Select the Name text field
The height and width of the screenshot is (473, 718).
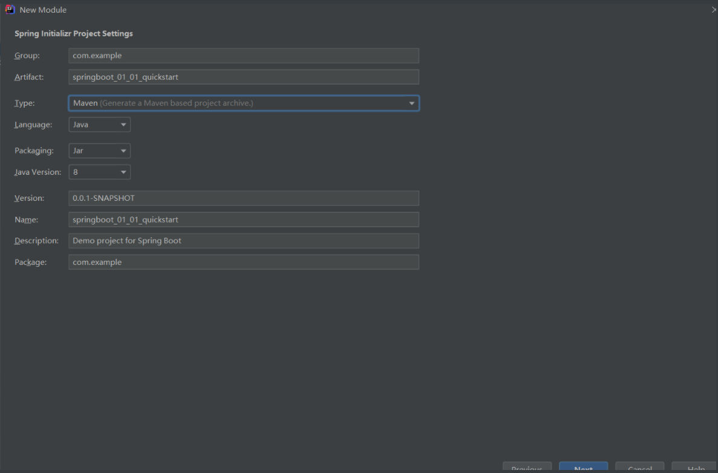point(243,220)
